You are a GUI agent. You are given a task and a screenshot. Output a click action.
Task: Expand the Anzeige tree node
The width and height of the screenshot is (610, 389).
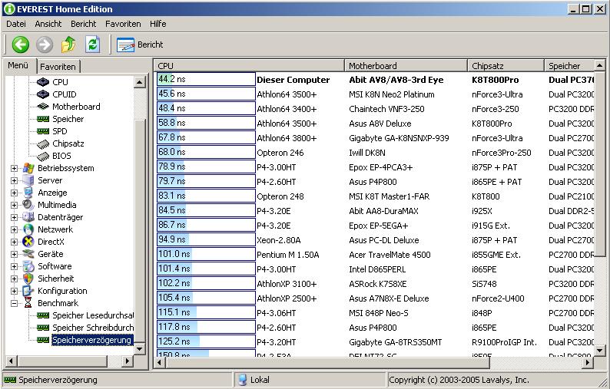click(15, 193)
